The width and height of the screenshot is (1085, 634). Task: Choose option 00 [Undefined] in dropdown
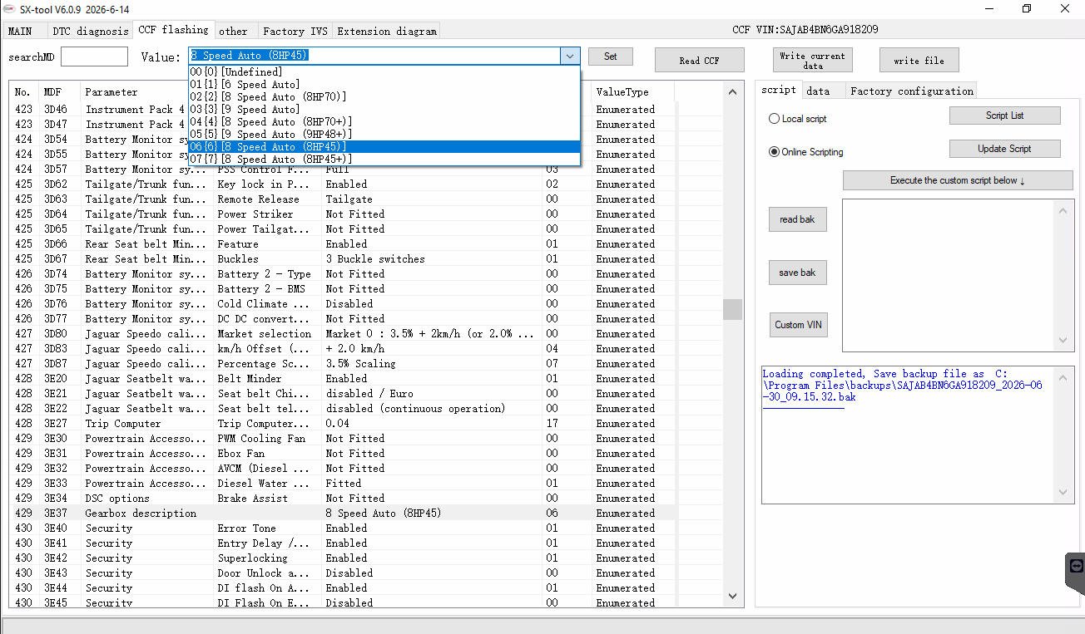[384, 72]
